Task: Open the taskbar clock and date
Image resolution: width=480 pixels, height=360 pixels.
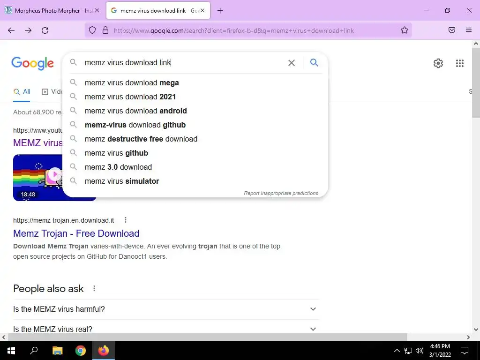Action: tap(440, 351)
